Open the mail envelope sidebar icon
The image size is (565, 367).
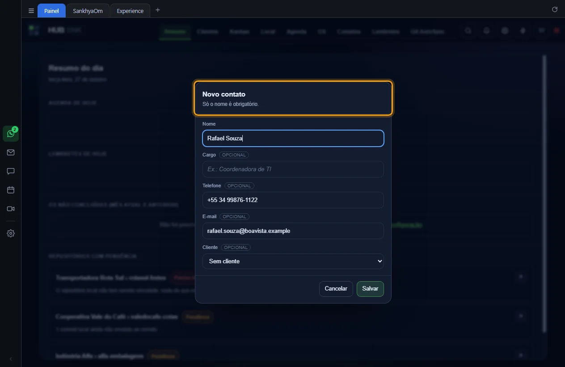11,152
